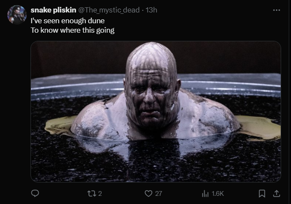Image resolution: width=291 pixels, height=204 pixels.
Task: Visit the snake pliskin display name link
Action: [x=53, y=10]
